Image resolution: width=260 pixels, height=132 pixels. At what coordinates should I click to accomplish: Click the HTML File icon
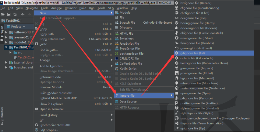click(117, 33)
